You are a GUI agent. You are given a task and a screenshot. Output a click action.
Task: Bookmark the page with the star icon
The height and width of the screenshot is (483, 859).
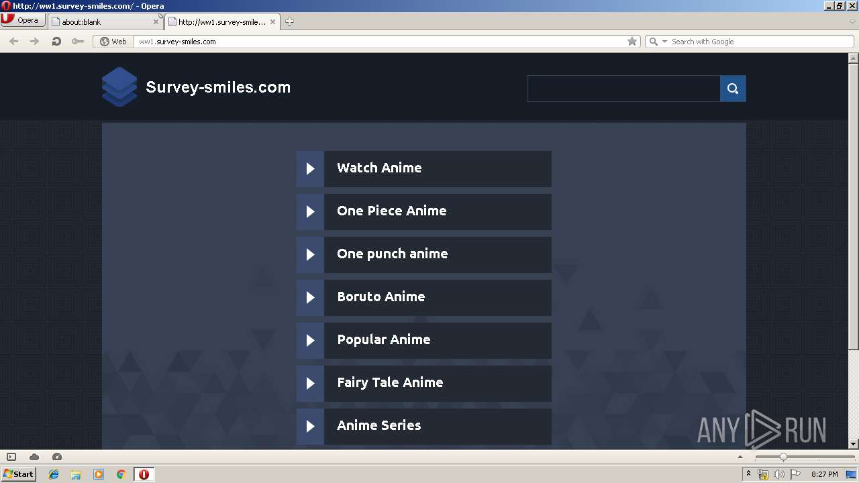pyautogui.click(x=631, y=42)
